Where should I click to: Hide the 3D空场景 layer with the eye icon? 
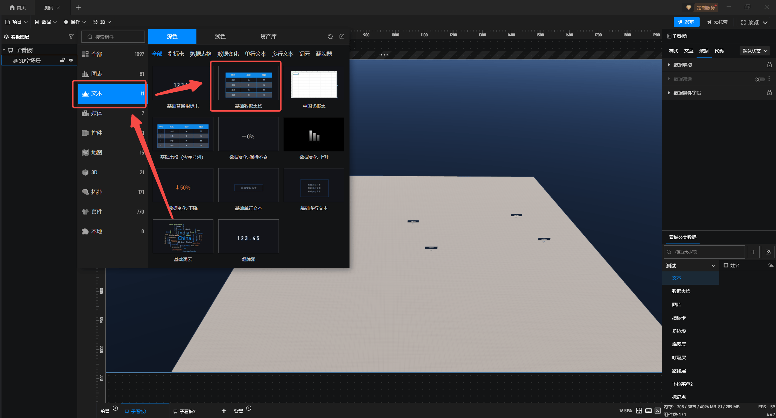coord(71,60)
